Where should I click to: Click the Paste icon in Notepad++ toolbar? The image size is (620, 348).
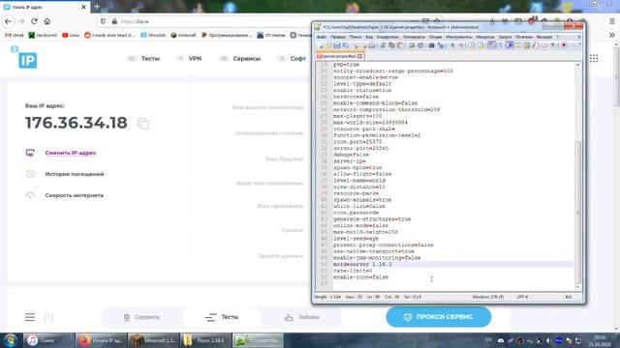tap(400, 45)
